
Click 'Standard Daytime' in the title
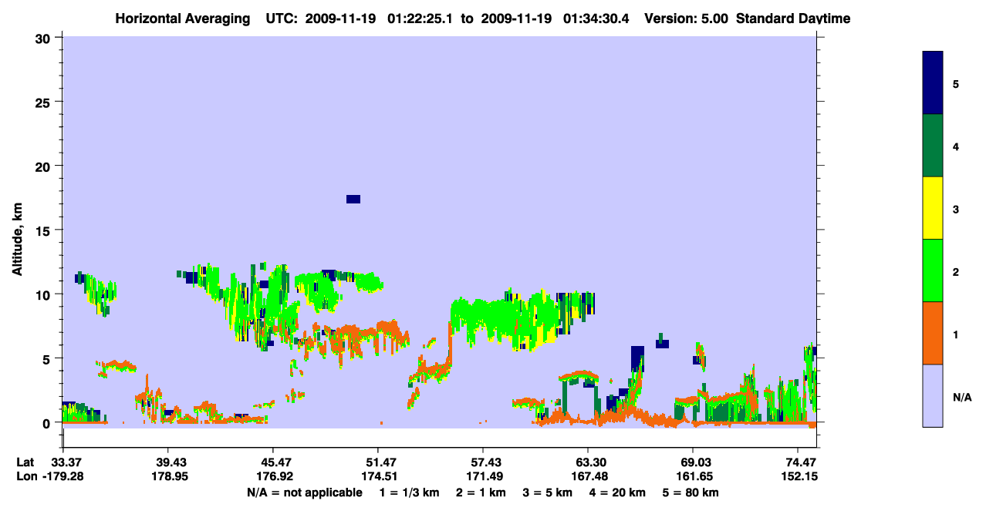(793, 18)
